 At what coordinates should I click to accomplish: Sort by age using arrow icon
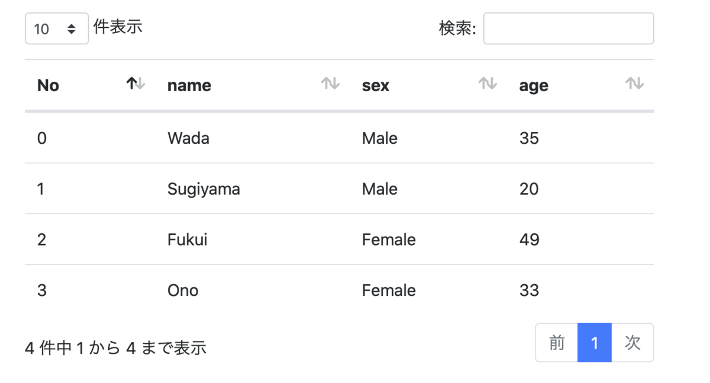635,84
